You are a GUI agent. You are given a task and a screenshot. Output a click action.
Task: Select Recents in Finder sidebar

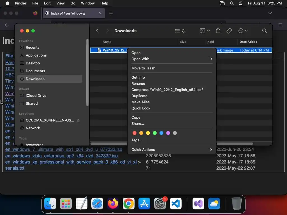pyautogui.click(x=50, y=48)
